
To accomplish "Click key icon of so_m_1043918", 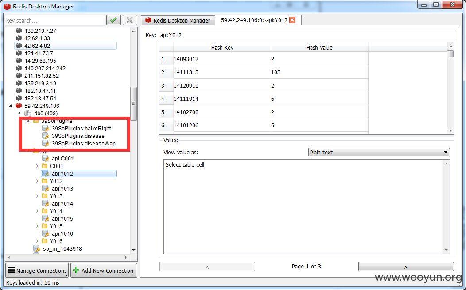I will point(37,248).
